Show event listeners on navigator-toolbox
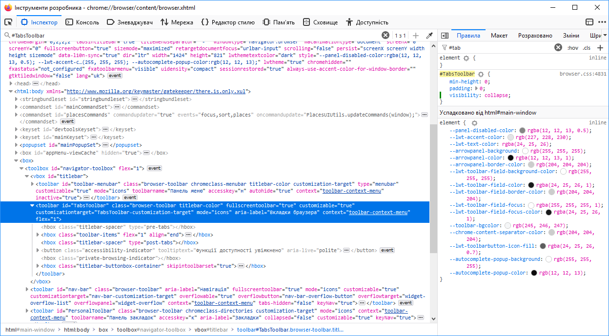The height and width of the screenshot is (336, 609). [x=154, y=168]
